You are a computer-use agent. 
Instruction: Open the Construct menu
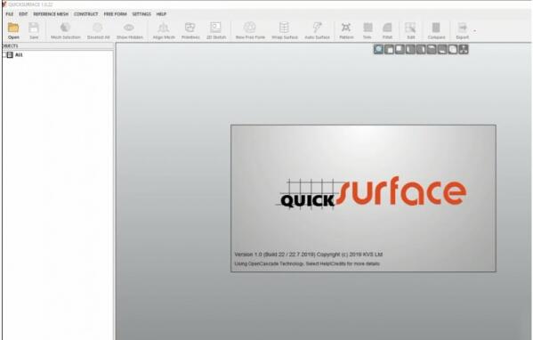(x=85, y=14)
